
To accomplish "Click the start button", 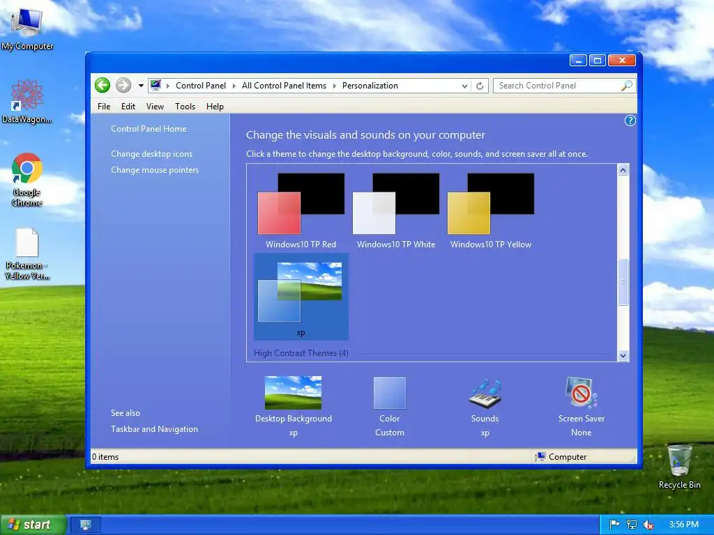I will pos(33,525).
